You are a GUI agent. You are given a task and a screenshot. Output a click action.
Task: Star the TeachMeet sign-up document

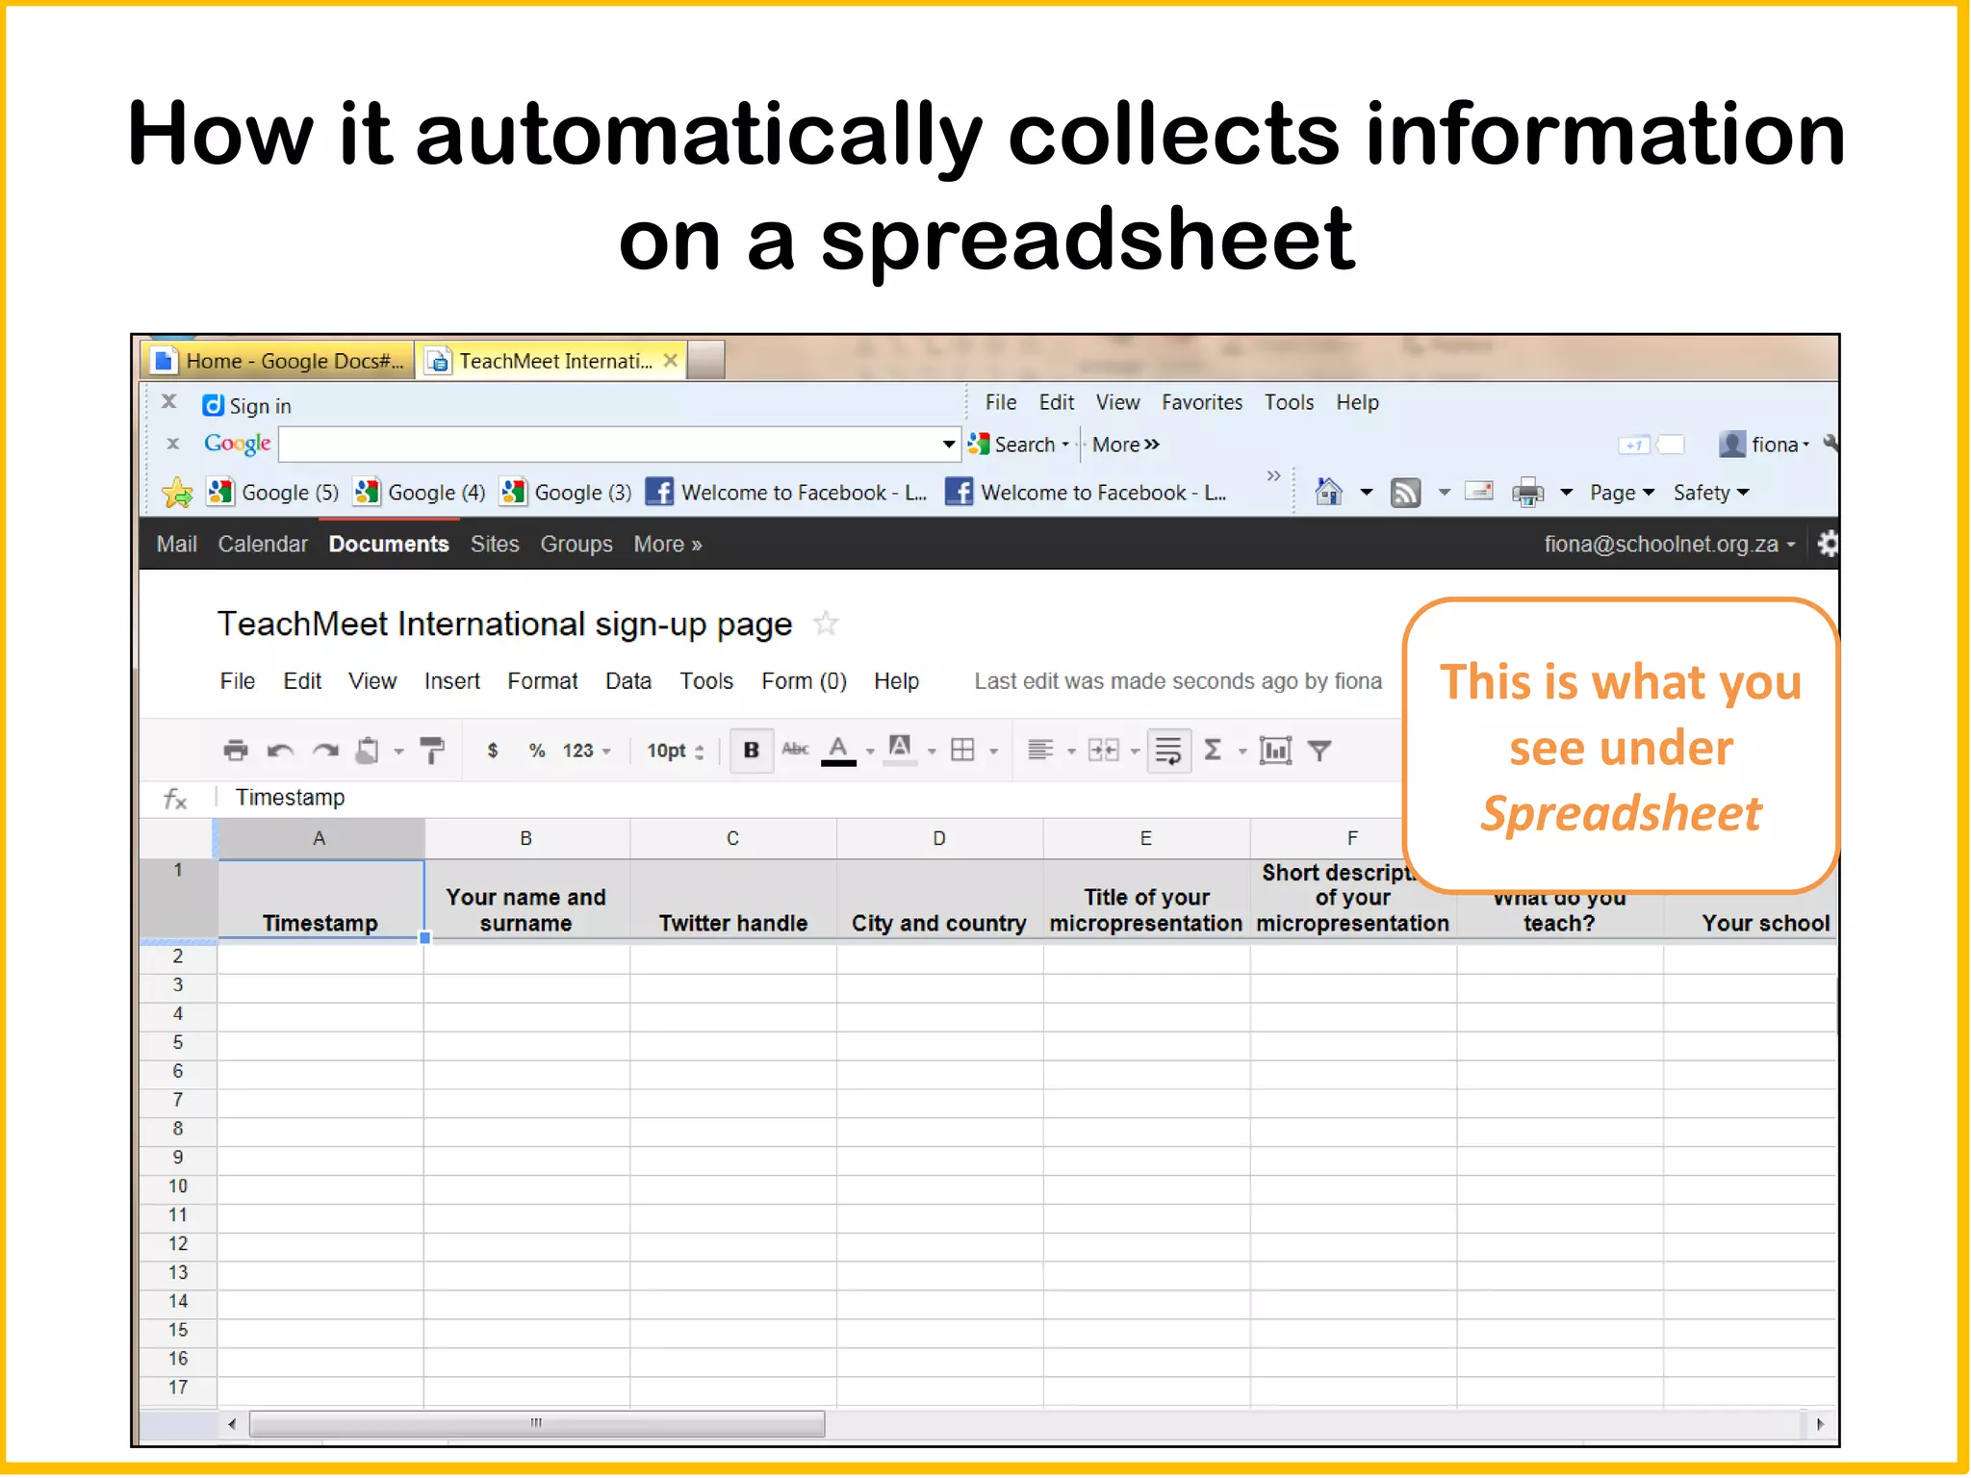826,624
